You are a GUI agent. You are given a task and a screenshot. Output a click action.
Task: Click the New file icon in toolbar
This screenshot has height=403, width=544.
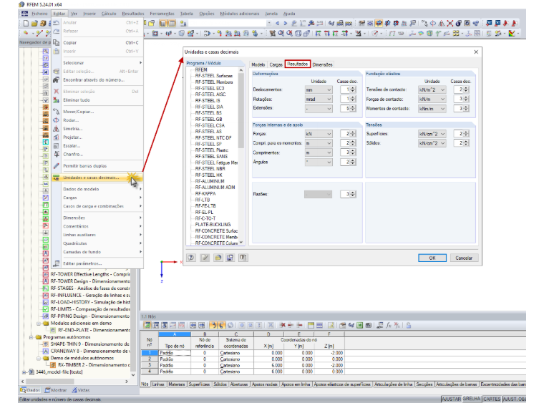coord(26,23)
